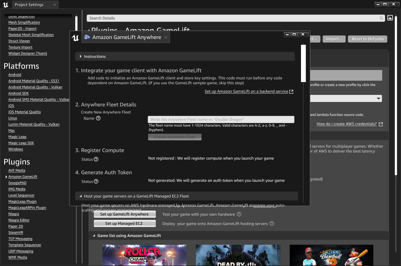The image size is (401, 266).
Task: Click the help icon next to Name
Action: pos(98,118)
